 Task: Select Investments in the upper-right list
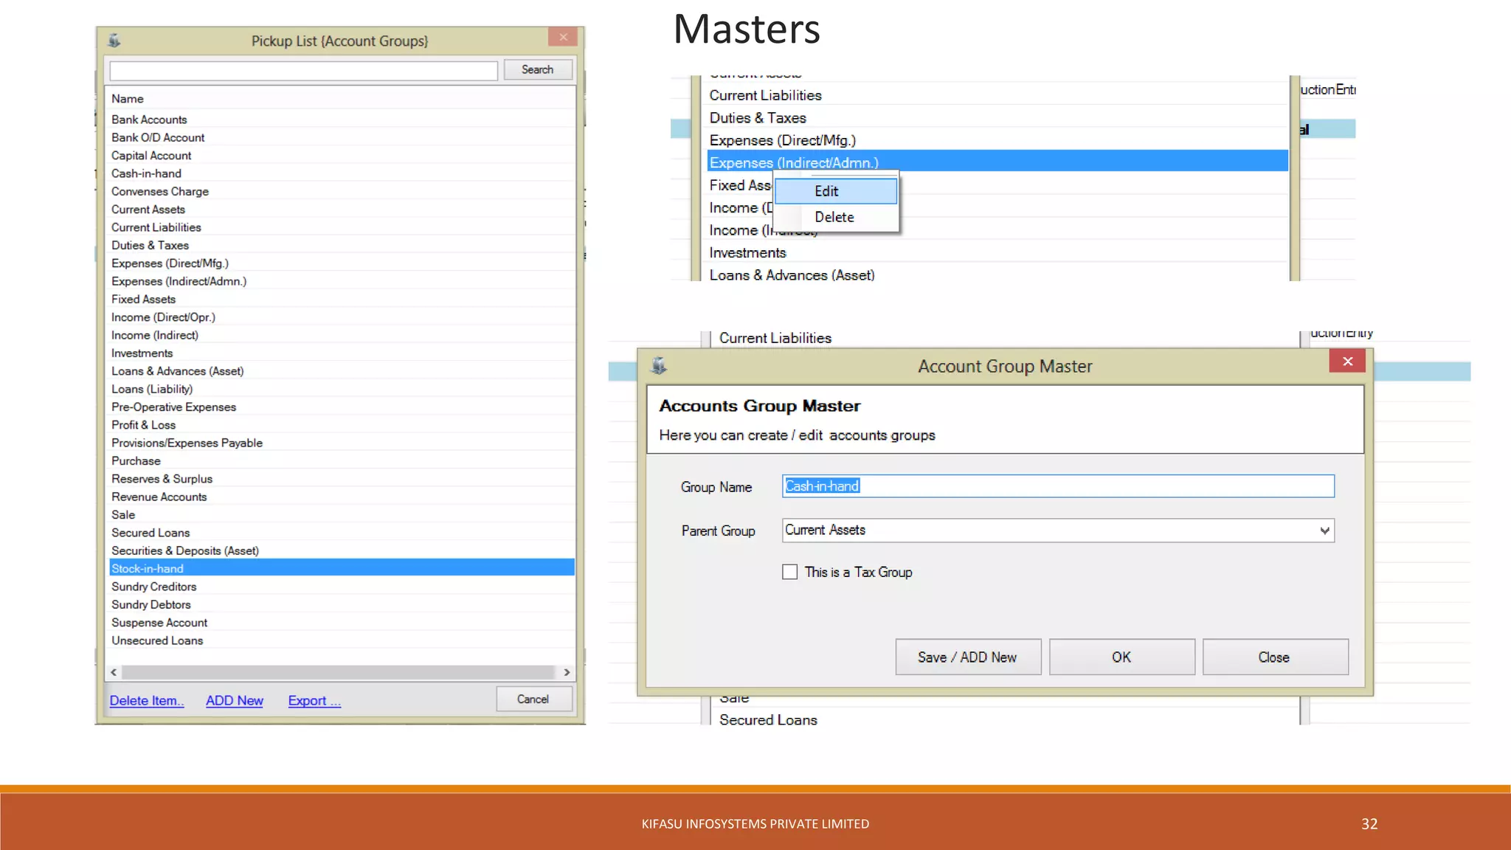point(997,253)
